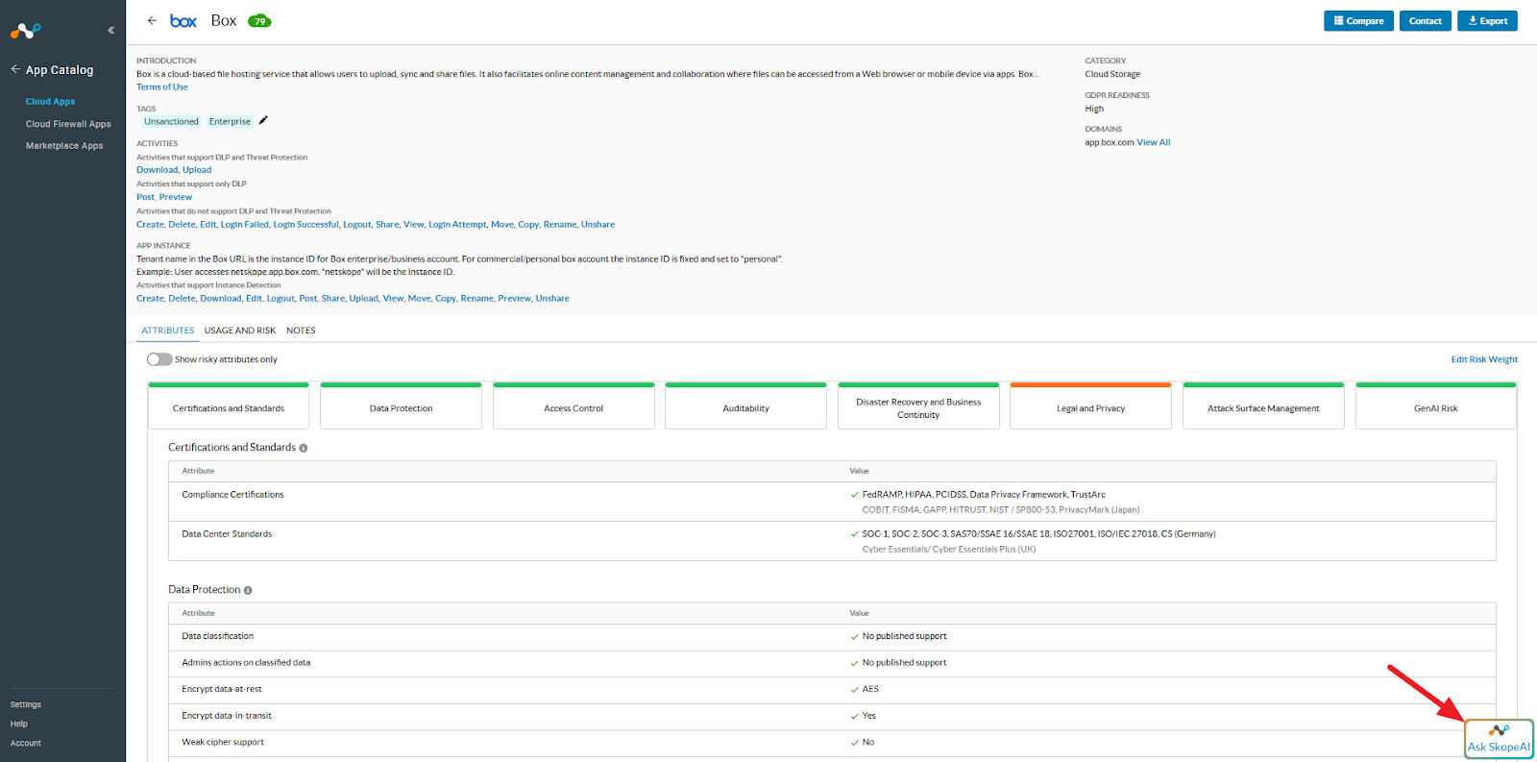The height and width of the screenshot is (762, 1537).
Task: Click the Login Failed activity link
Action: 245,225
